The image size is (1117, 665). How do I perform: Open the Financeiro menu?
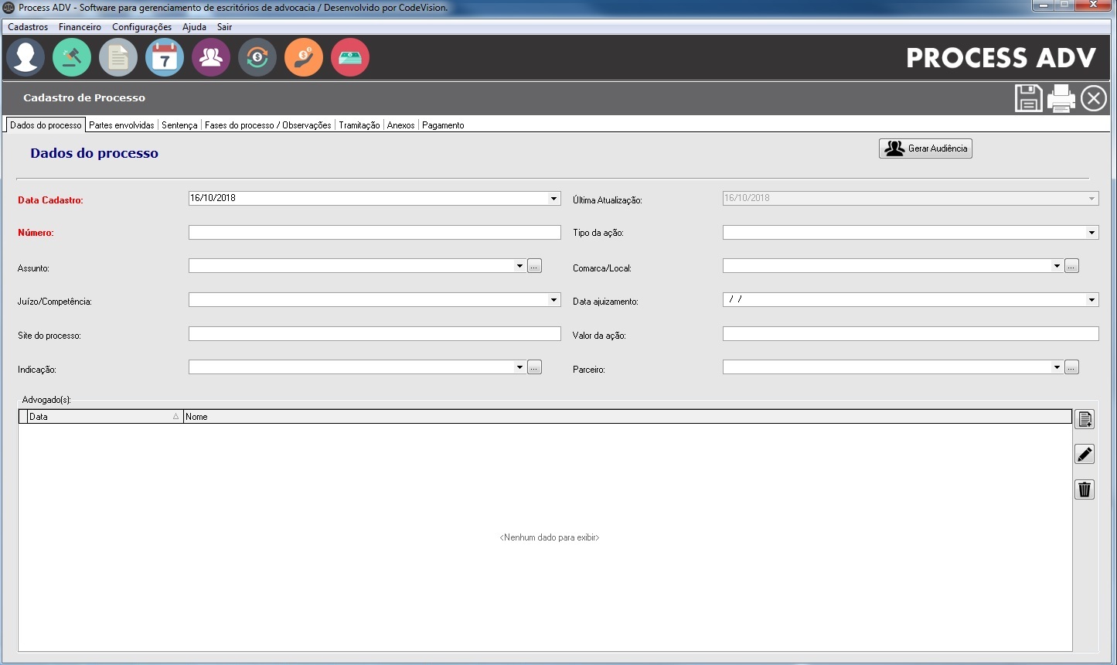coord(80,27)
